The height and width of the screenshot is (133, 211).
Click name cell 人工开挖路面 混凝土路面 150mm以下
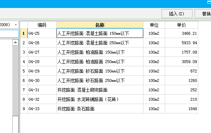click(100, 33)
